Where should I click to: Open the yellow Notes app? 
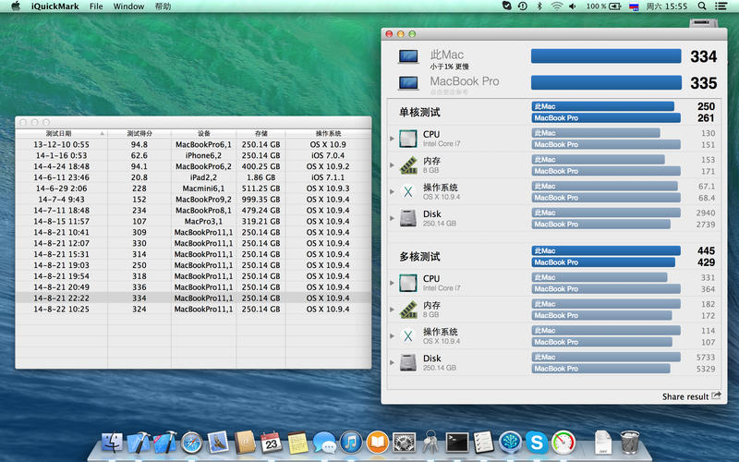pos(297,443)
